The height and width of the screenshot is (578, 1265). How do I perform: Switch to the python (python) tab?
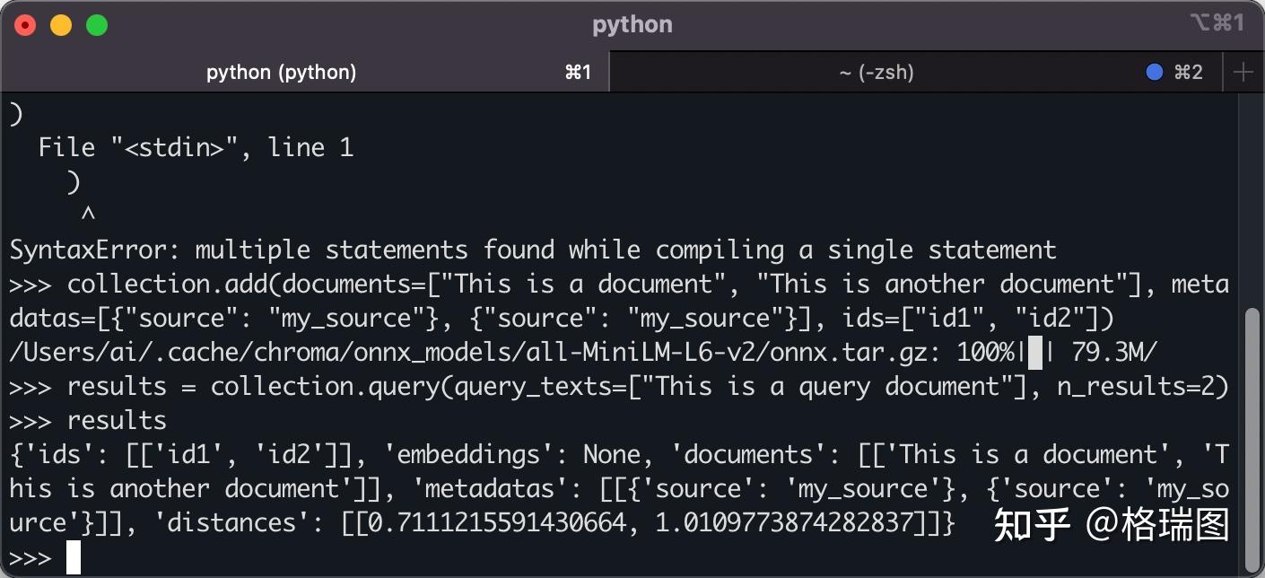pyautogui.click(x=281, y=73)
